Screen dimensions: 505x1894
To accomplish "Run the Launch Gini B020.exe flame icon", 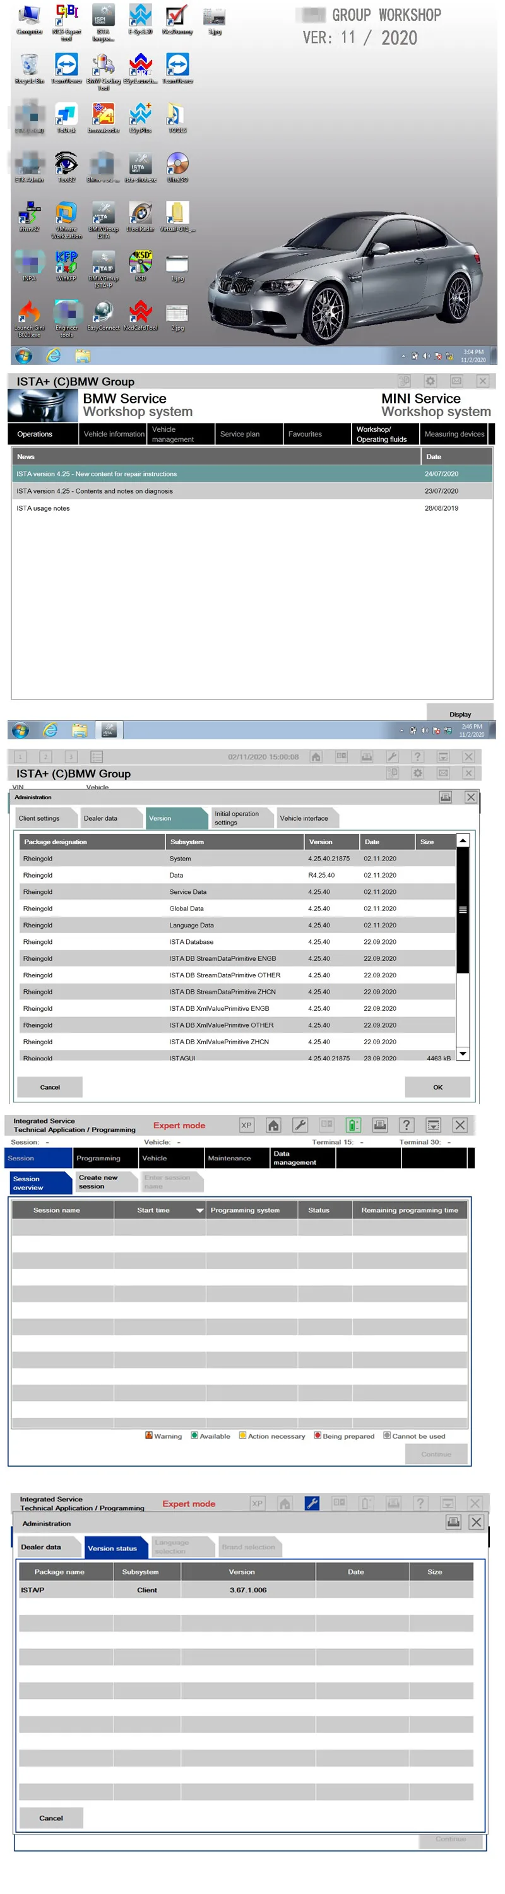I will [x=30, y=318].
